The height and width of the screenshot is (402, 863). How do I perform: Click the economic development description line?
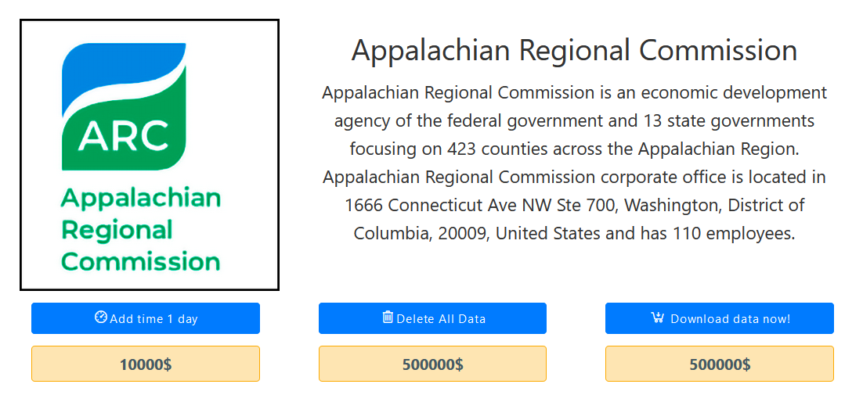pos(574,92)
